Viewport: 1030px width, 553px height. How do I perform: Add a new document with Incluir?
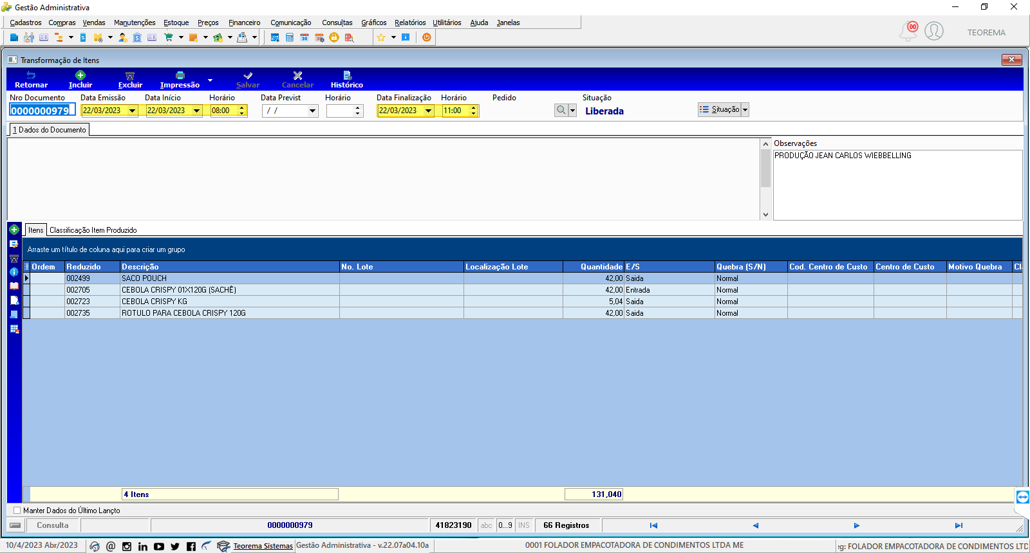tap(80, 80)
